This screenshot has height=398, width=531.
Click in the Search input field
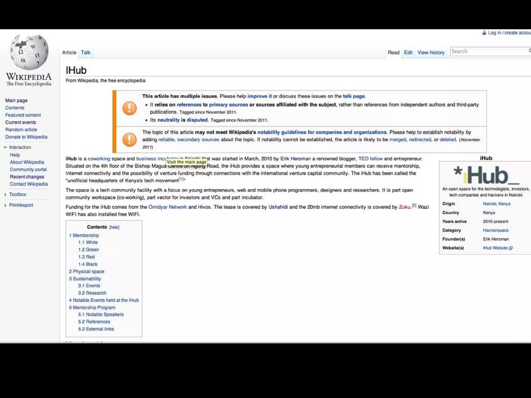coord(489,51)
